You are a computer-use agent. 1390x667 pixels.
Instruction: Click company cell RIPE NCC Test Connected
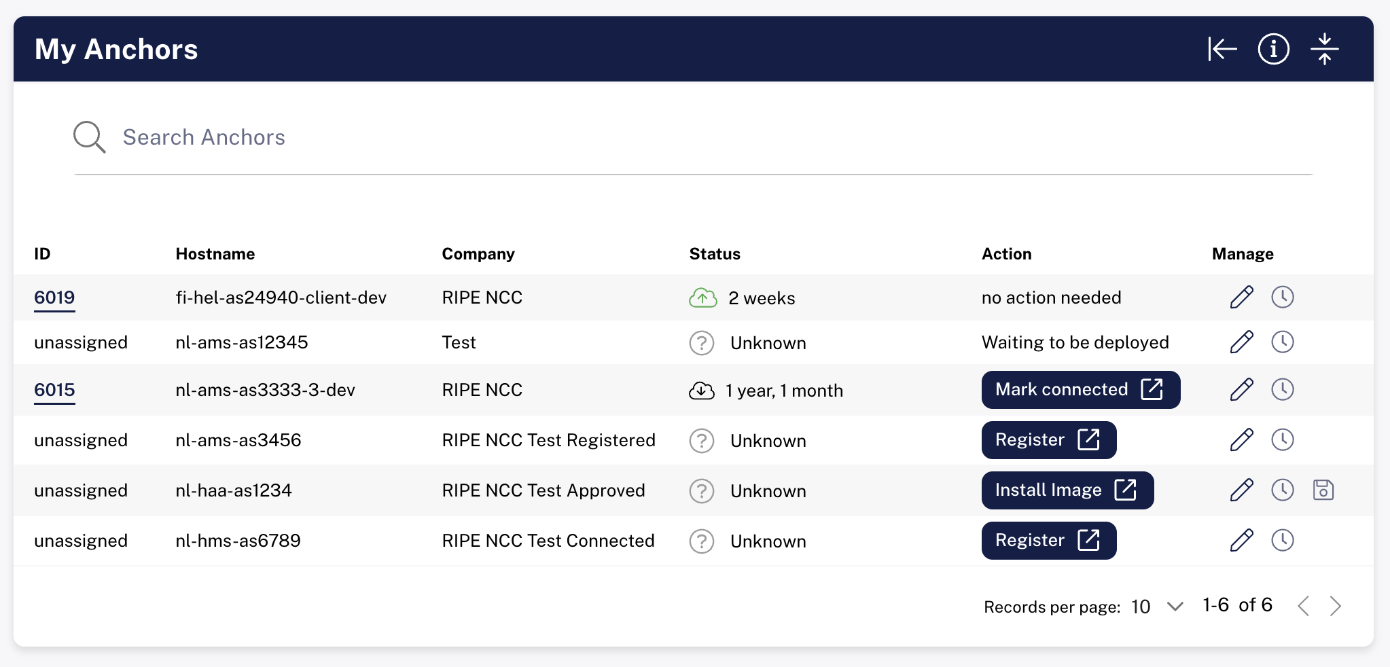548,541
